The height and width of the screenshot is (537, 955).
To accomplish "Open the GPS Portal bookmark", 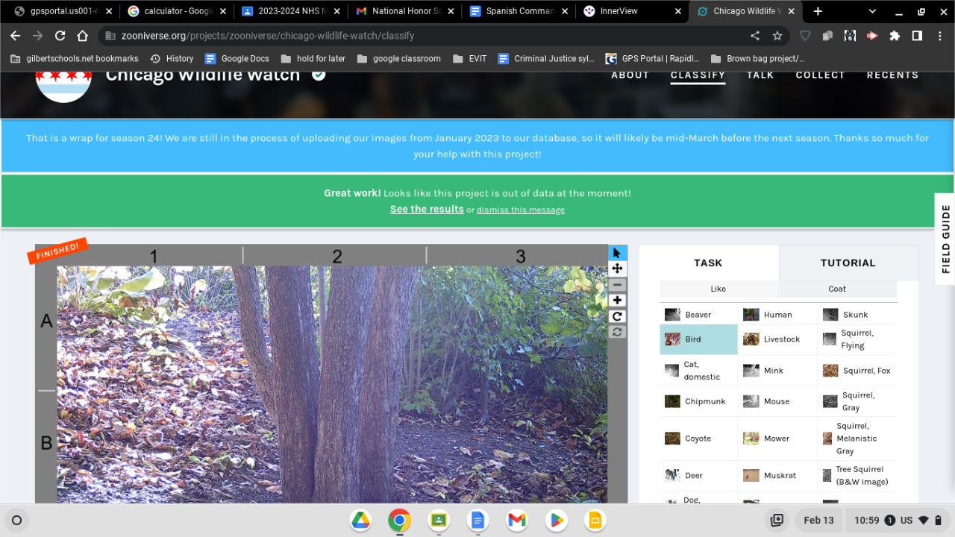I will coord(652,58).
